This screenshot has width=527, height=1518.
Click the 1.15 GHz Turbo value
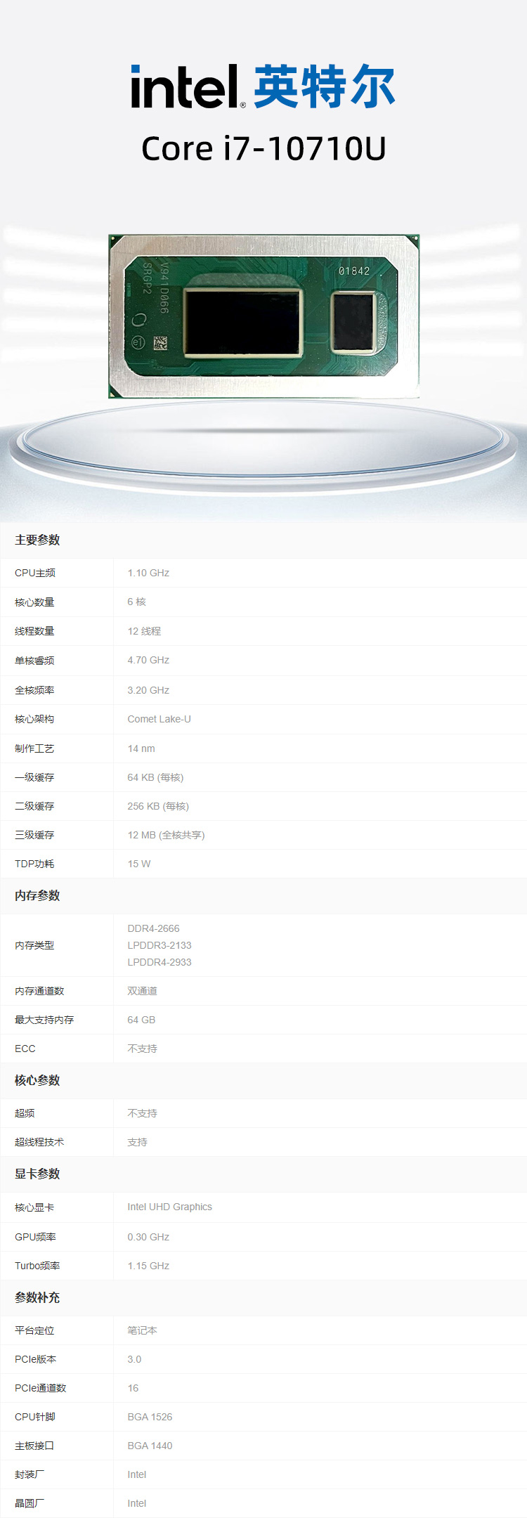point(148,1266)
